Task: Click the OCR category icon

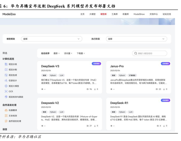Action: [x=6, y=91]
